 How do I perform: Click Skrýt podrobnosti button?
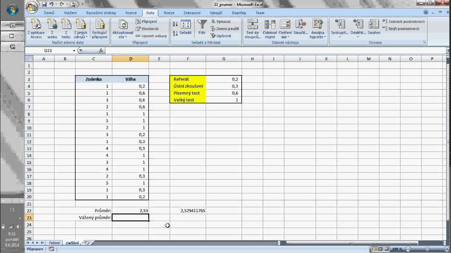point(401,28)
